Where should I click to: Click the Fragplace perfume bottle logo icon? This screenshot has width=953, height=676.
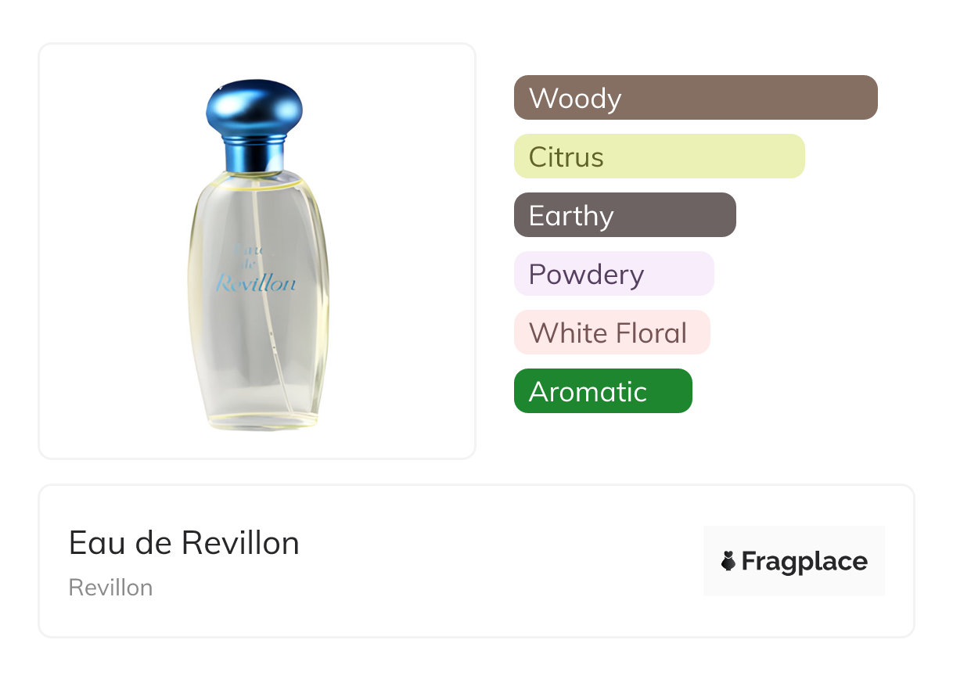point(728,561)
